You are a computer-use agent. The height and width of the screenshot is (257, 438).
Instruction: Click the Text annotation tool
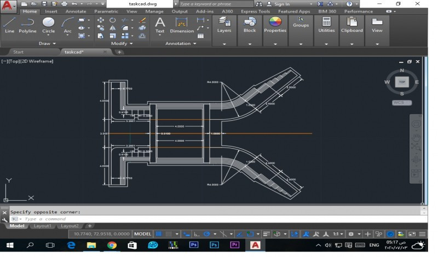pyautogui.click(x=160, y=24)
